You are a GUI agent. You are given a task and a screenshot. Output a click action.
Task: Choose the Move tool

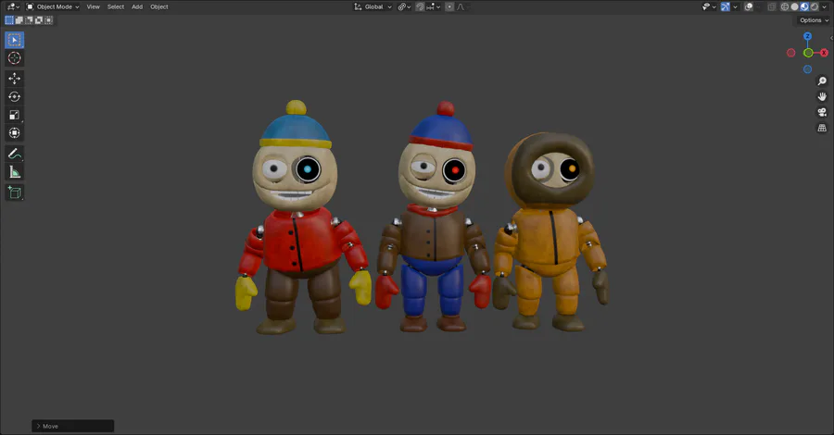pos(14,79)
